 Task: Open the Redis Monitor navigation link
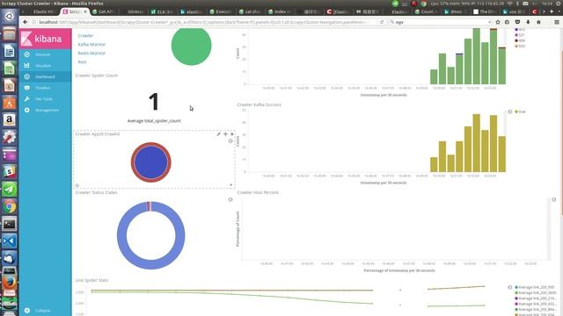tap(91, 53)
